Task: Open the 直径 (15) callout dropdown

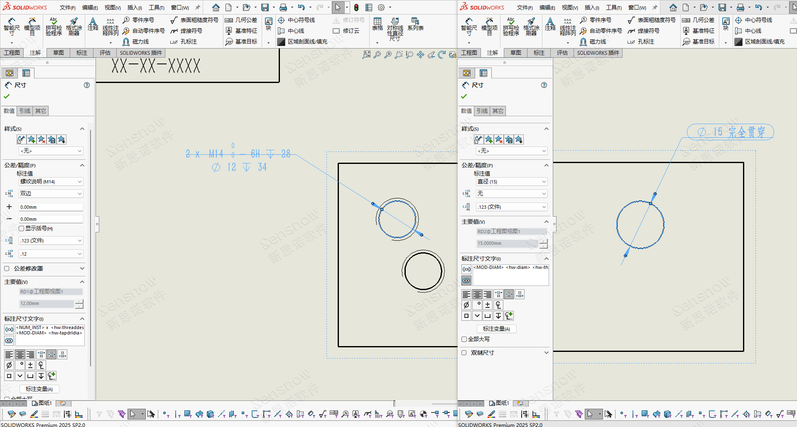Action: (x=511, y=182)
